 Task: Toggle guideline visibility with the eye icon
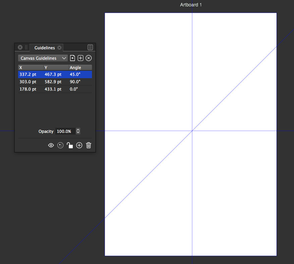tap(51, 145)
